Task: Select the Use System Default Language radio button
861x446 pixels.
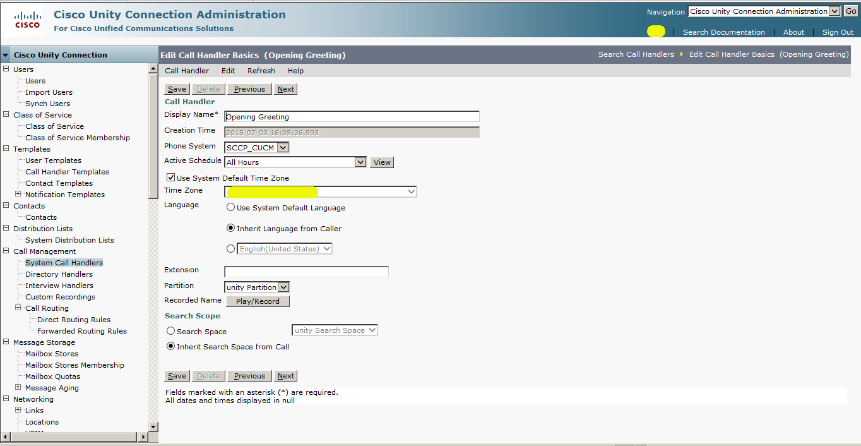Action: point(230,207)
